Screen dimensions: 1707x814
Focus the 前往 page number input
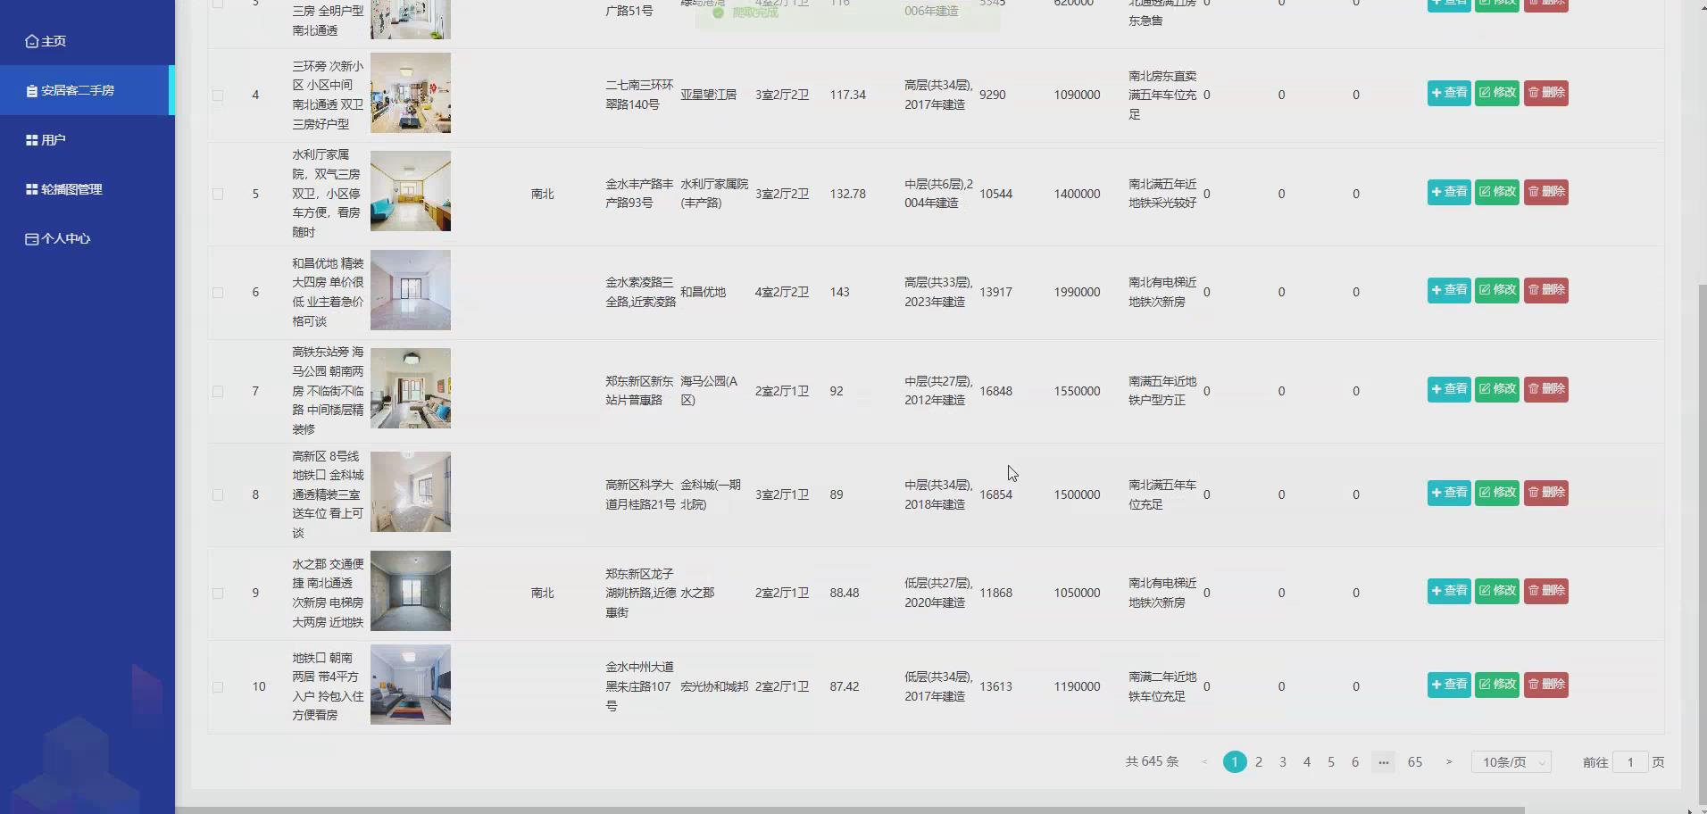[1630, 762]
